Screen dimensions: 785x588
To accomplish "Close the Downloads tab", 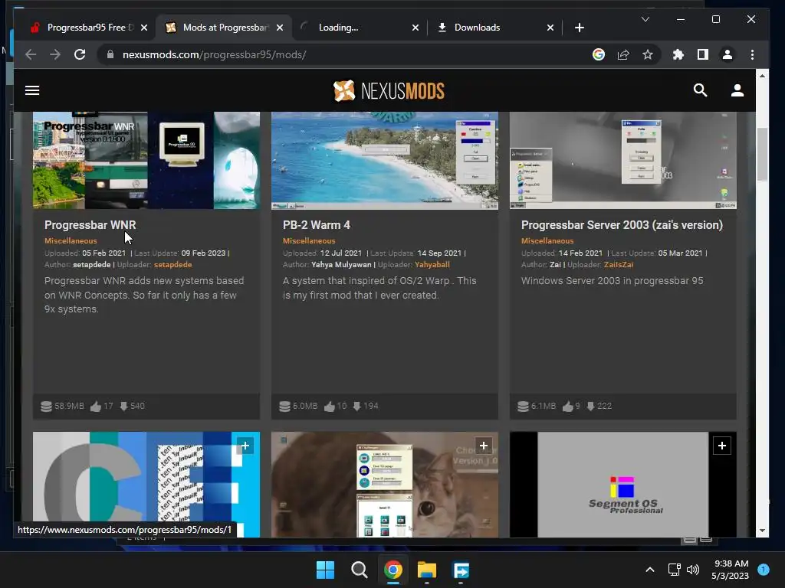I will click(550, 28).
